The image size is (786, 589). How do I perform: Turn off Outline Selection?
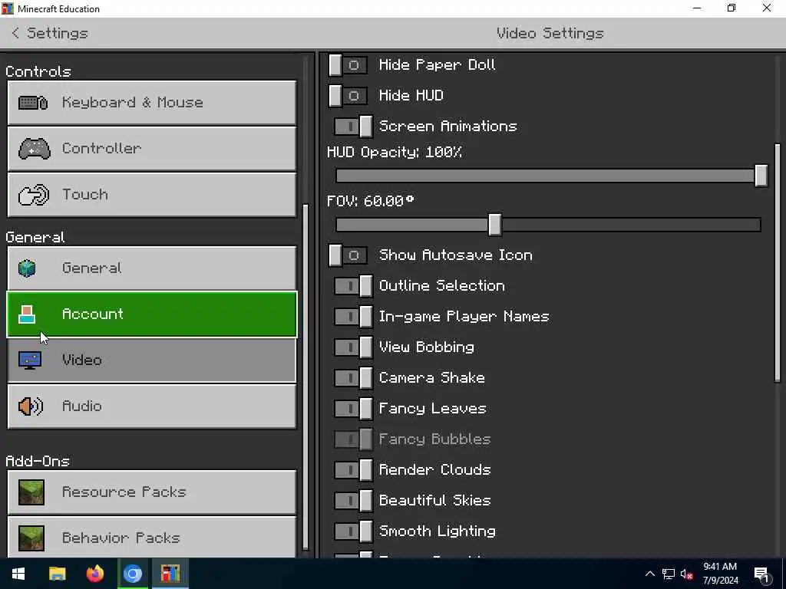pos(353,286)
